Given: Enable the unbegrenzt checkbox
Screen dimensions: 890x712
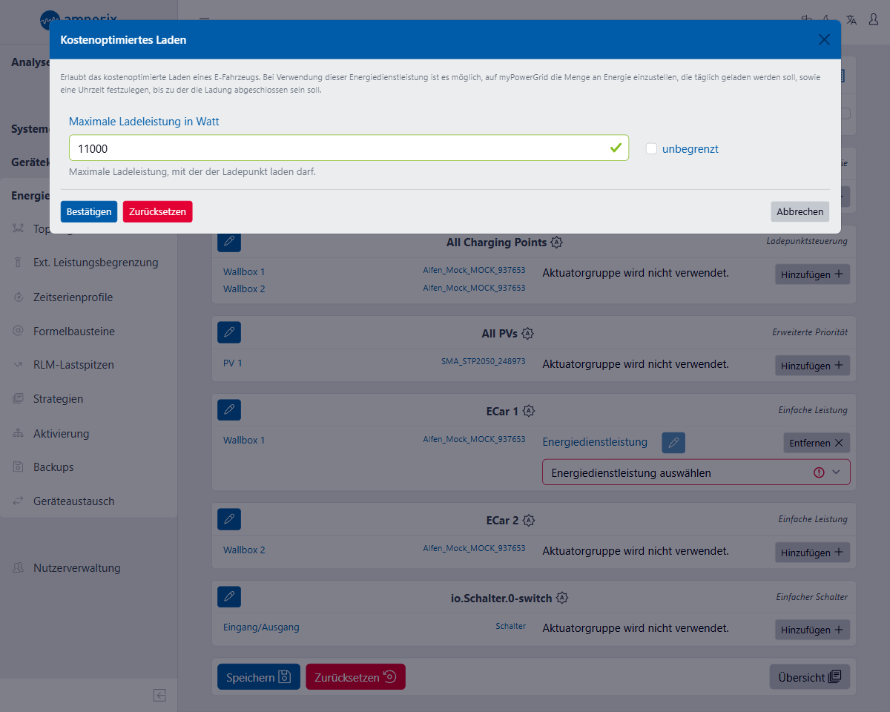Looking at the screenshot, I should (x=651, y=148).
